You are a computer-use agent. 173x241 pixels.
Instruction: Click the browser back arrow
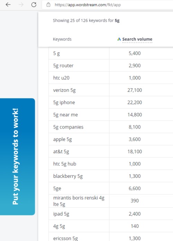pyautogui.click(x=8, y=5)
